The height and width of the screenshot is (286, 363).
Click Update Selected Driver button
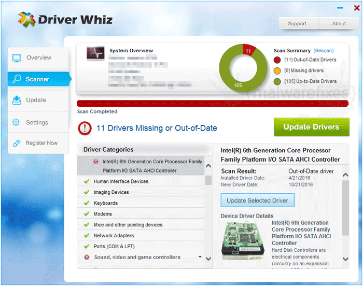point(257,201)
